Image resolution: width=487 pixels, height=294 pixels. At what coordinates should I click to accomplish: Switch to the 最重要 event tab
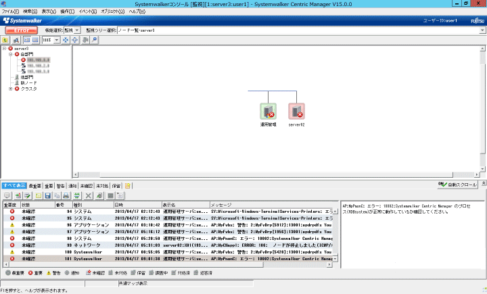(34, 186)
